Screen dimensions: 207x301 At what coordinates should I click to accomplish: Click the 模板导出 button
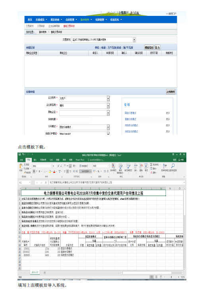click(149, 47)
